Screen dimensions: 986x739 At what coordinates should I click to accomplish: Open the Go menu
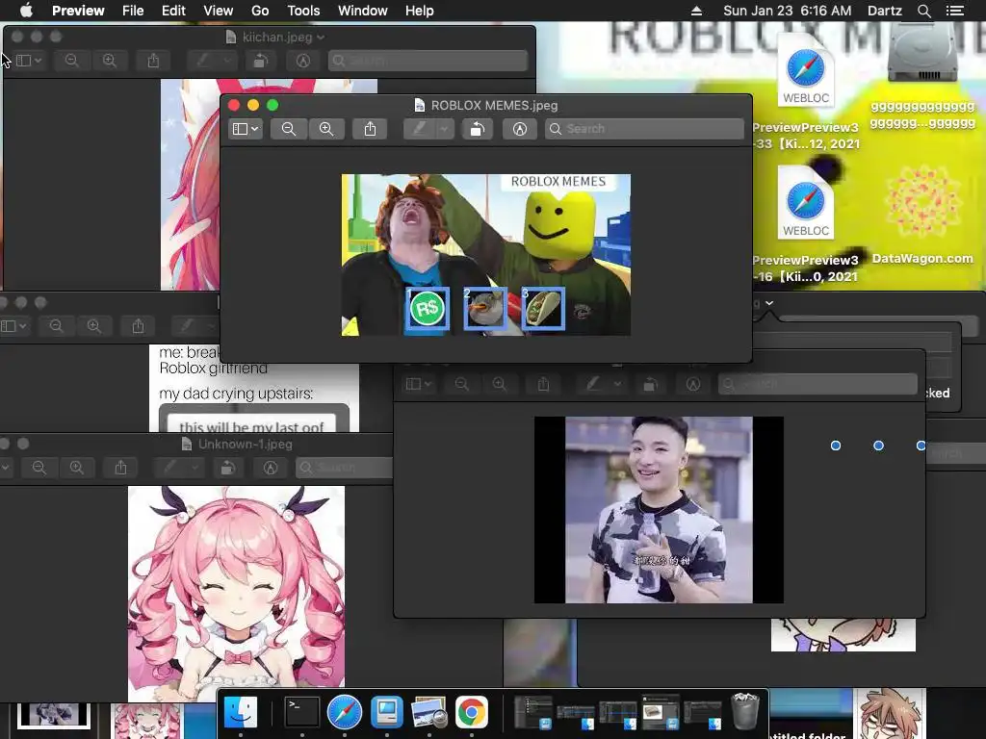(260, 11)
